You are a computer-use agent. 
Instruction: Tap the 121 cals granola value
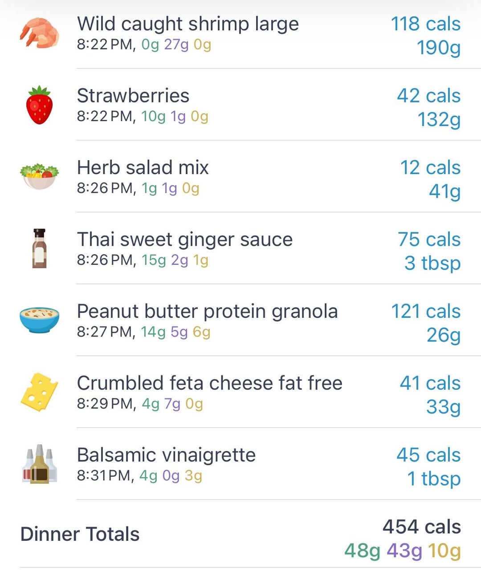pyautogui.click(x=426, y=311)
